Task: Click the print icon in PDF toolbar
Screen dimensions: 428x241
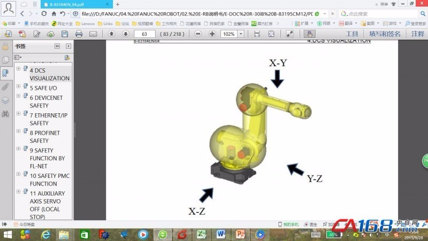Action: point(79,34)
